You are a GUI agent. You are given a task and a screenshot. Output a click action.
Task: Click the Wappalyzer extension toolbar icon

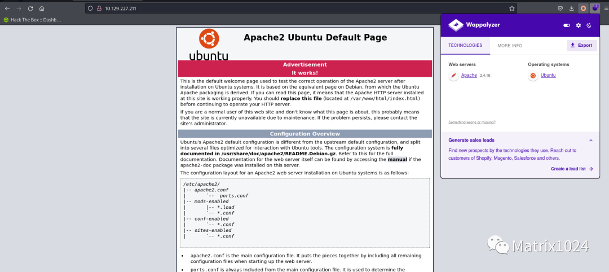595,8
